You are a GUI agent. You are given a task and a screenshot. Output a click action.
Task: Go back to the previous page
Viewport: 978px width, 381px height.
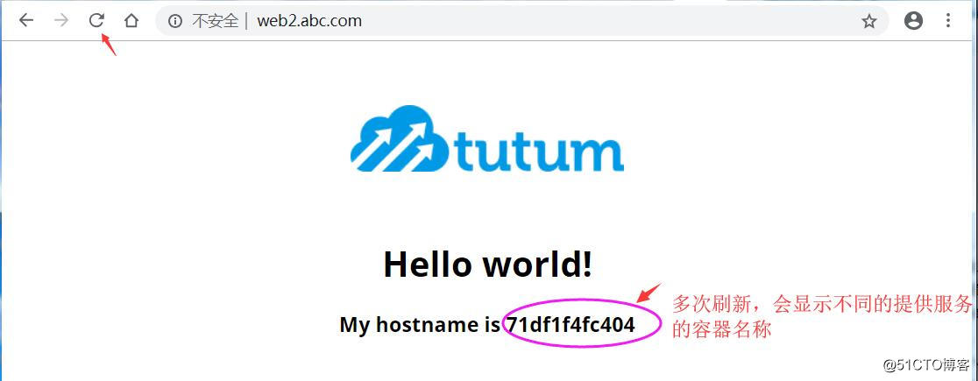point(26,20)
